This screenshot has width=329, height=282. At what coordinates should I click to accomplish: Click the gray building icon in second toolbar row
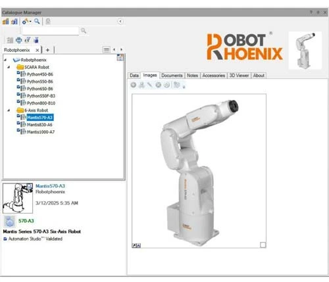9,40
